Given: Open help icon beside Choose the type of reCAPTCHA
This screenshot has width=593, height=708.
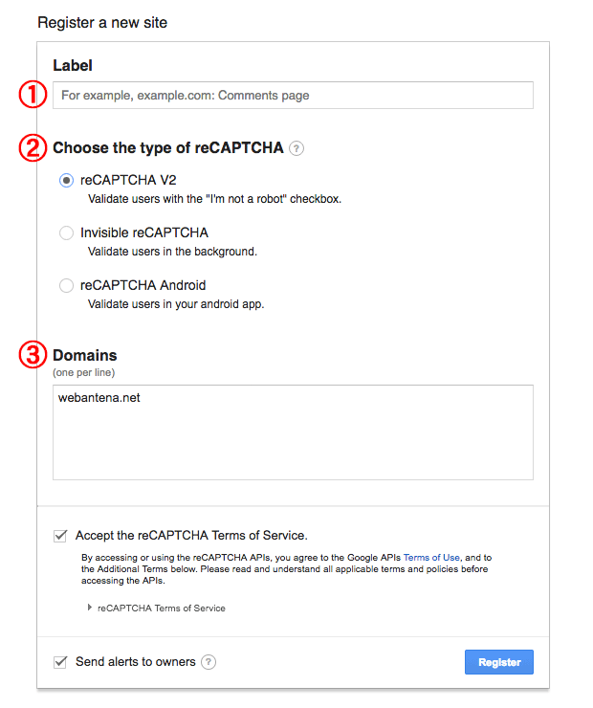Looking at the screenshot, I should click(296, 148).
